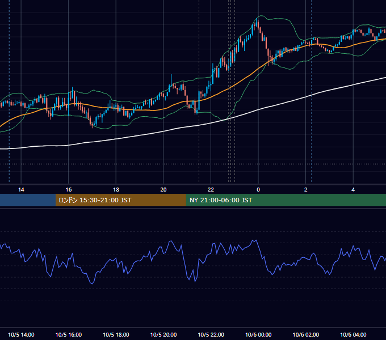The width and height of the screenshot is (386, 340).
Task: Click the 10/6 00:00 date label
Action: 258,334
